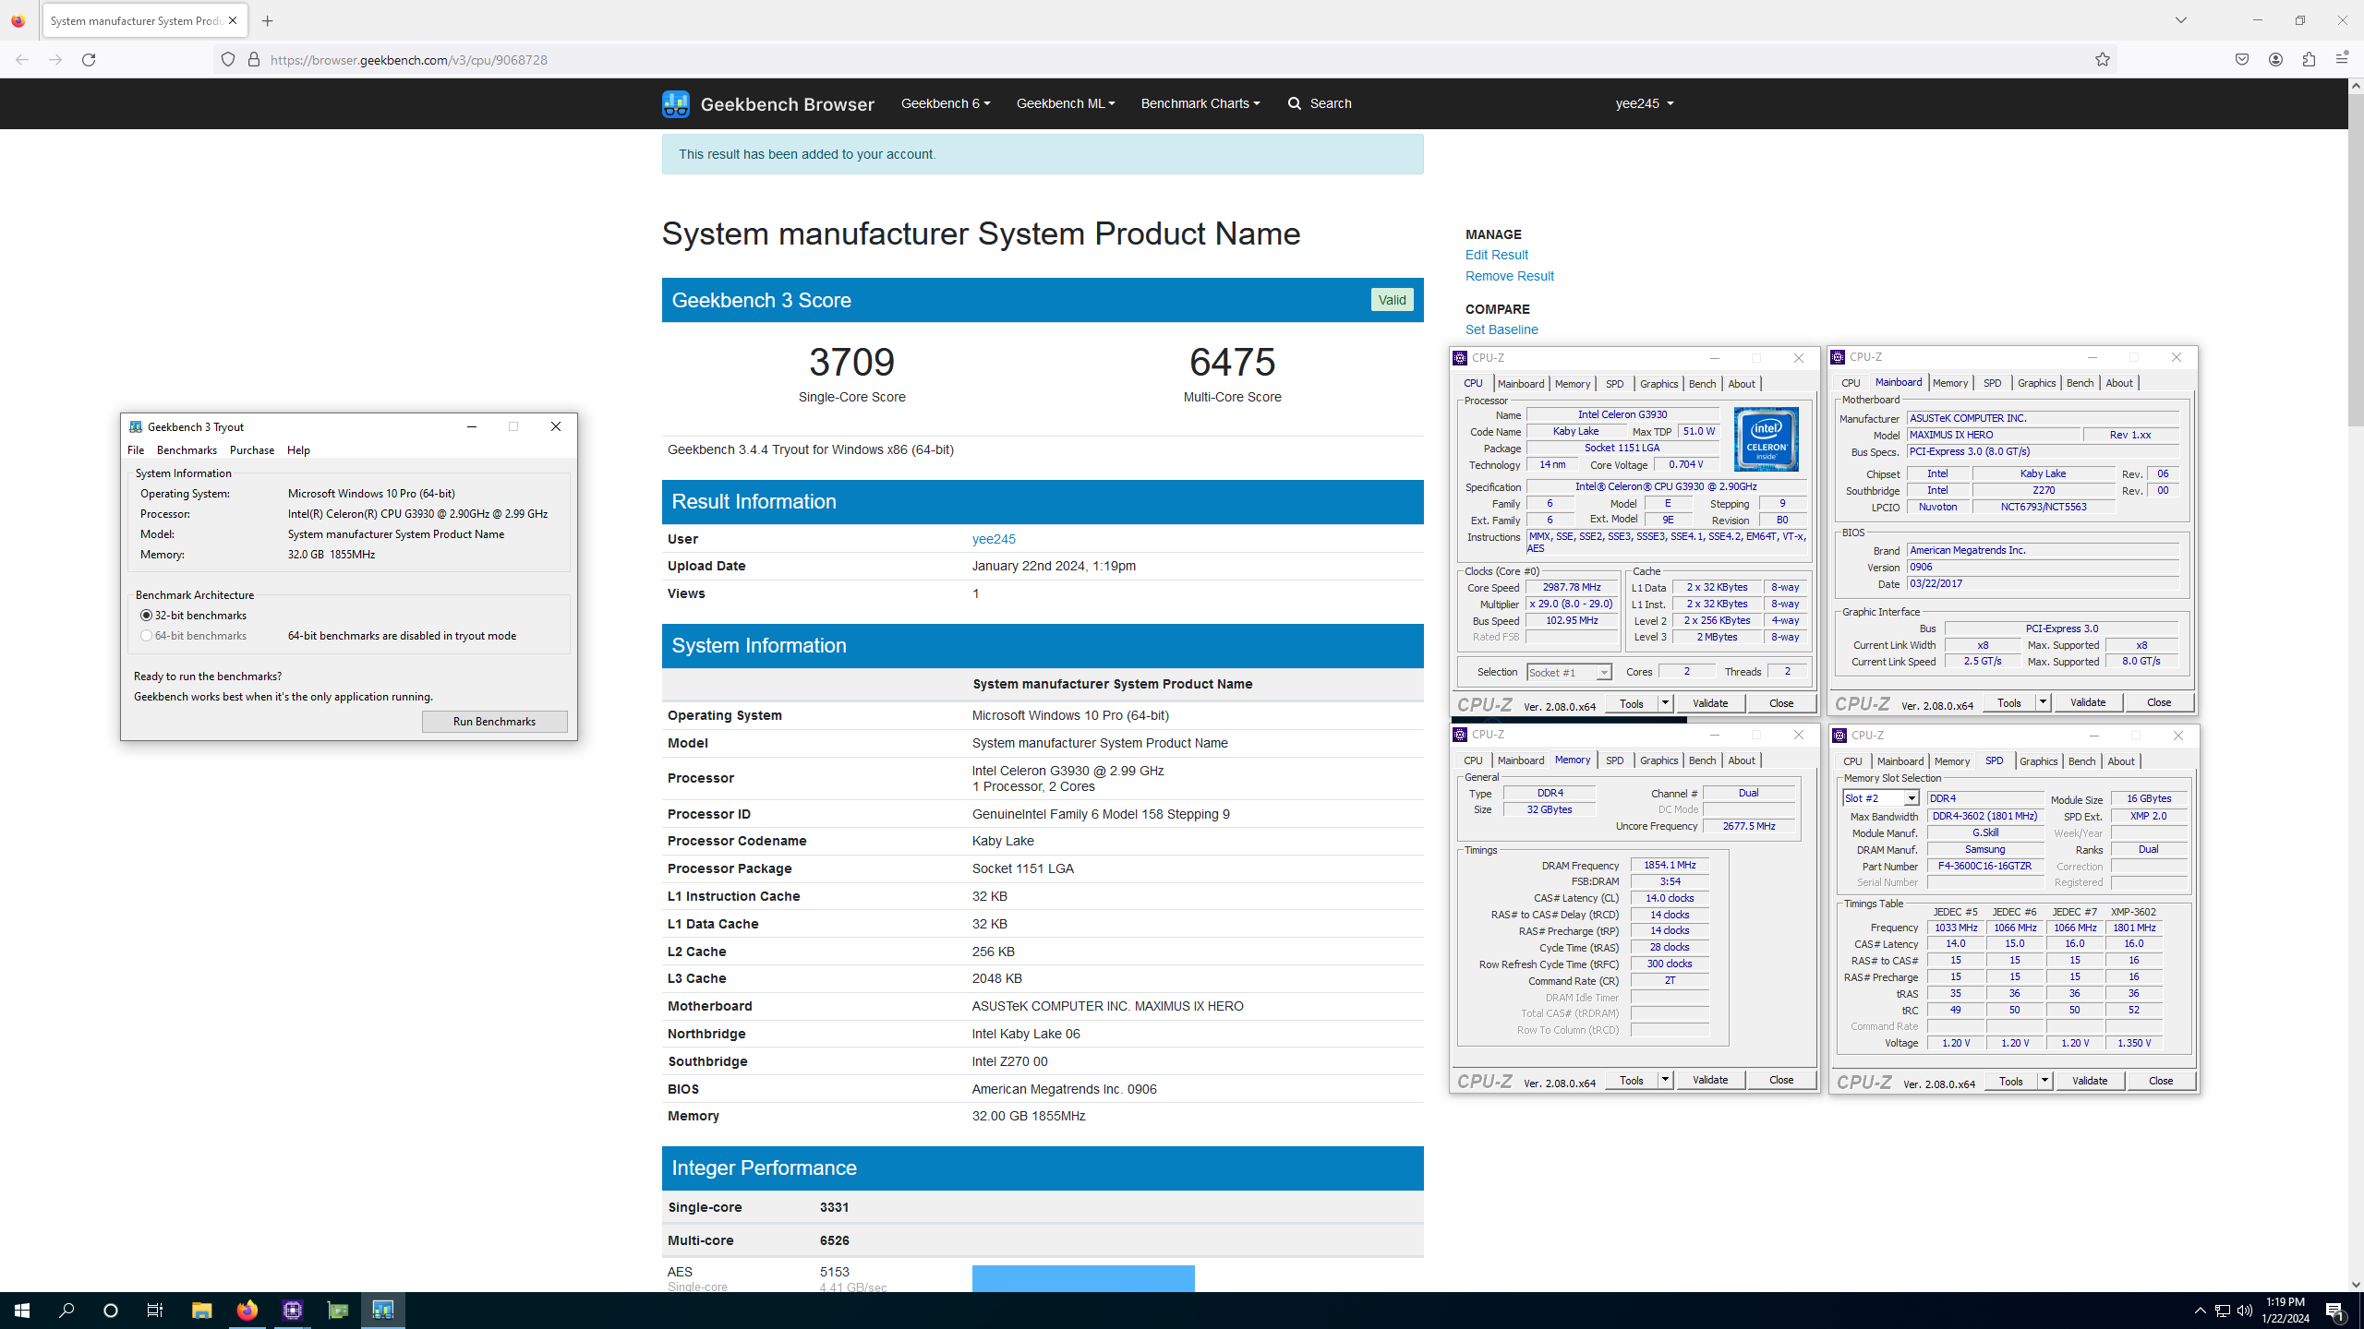Open Windows taskbar search
This screenshot has height=1329, width=2364.
point(66,1311)
